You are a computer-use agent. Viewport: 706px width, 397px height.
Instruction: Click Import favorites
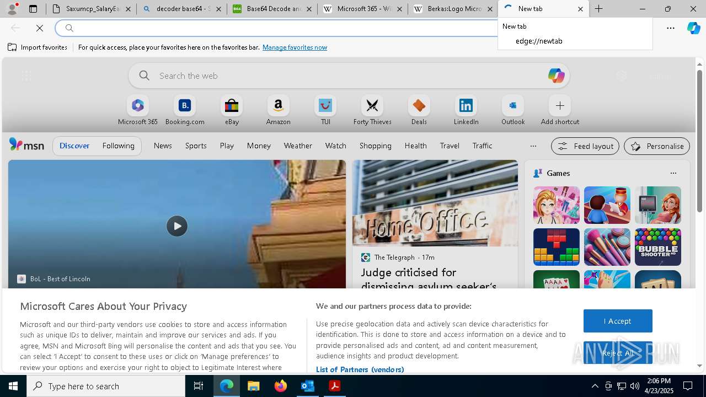tap(38, 47)
